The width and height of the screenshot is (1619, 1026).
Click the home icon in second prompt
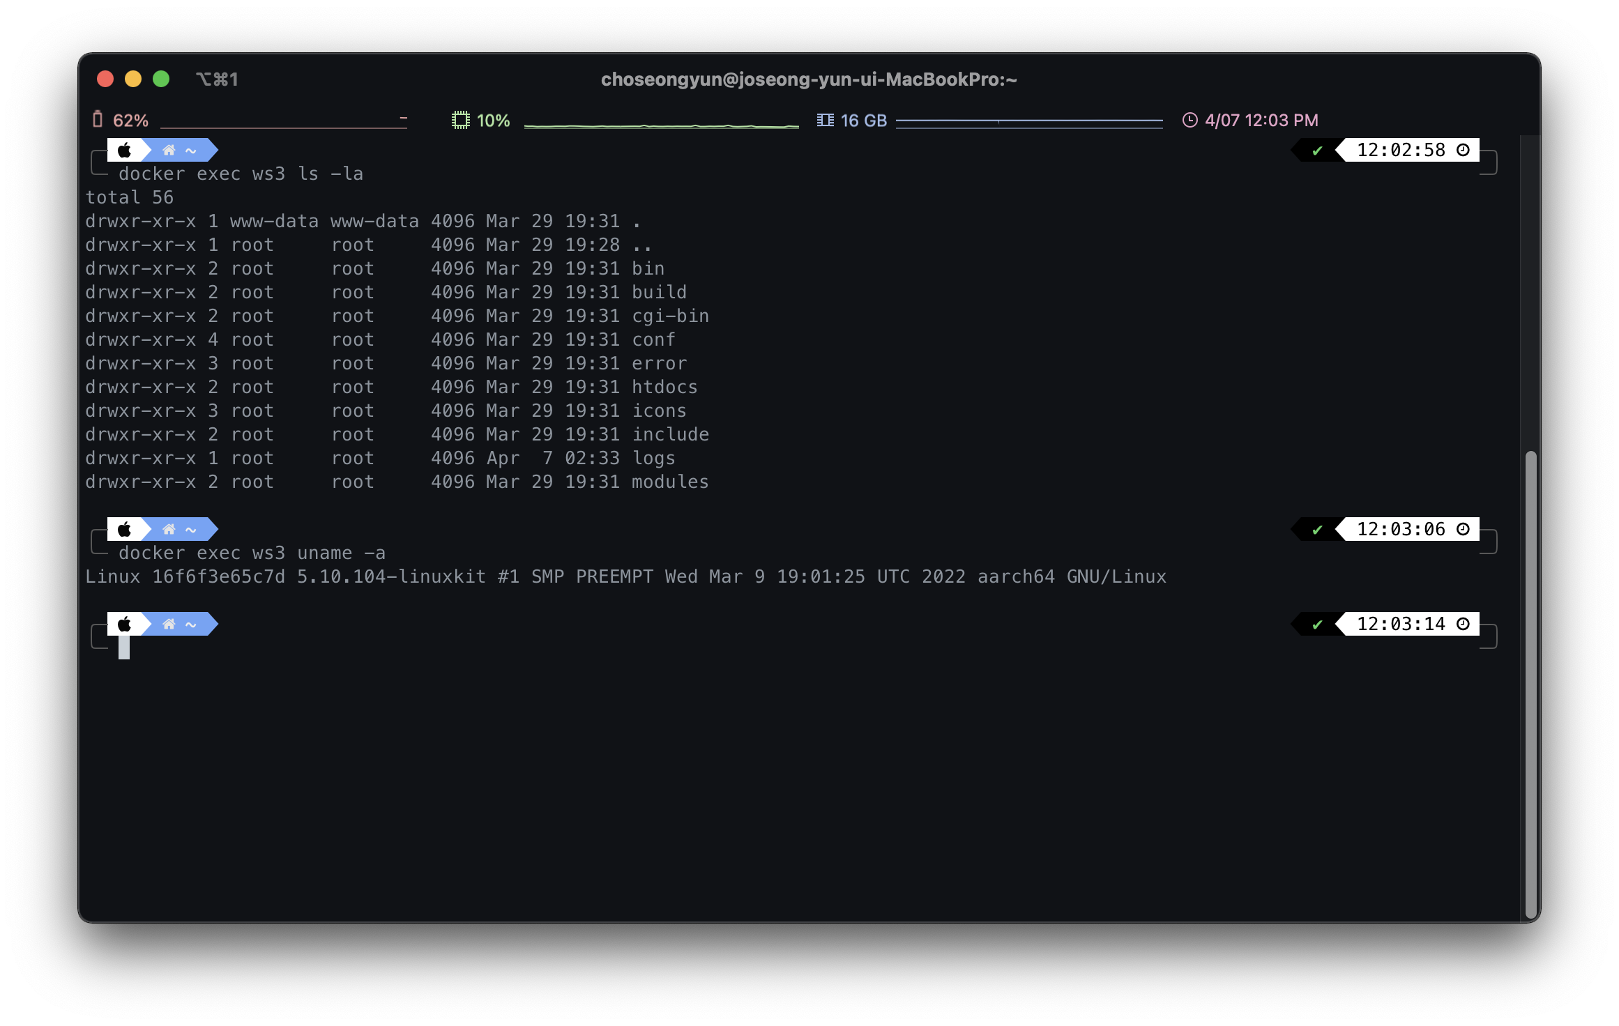(169, 529)
